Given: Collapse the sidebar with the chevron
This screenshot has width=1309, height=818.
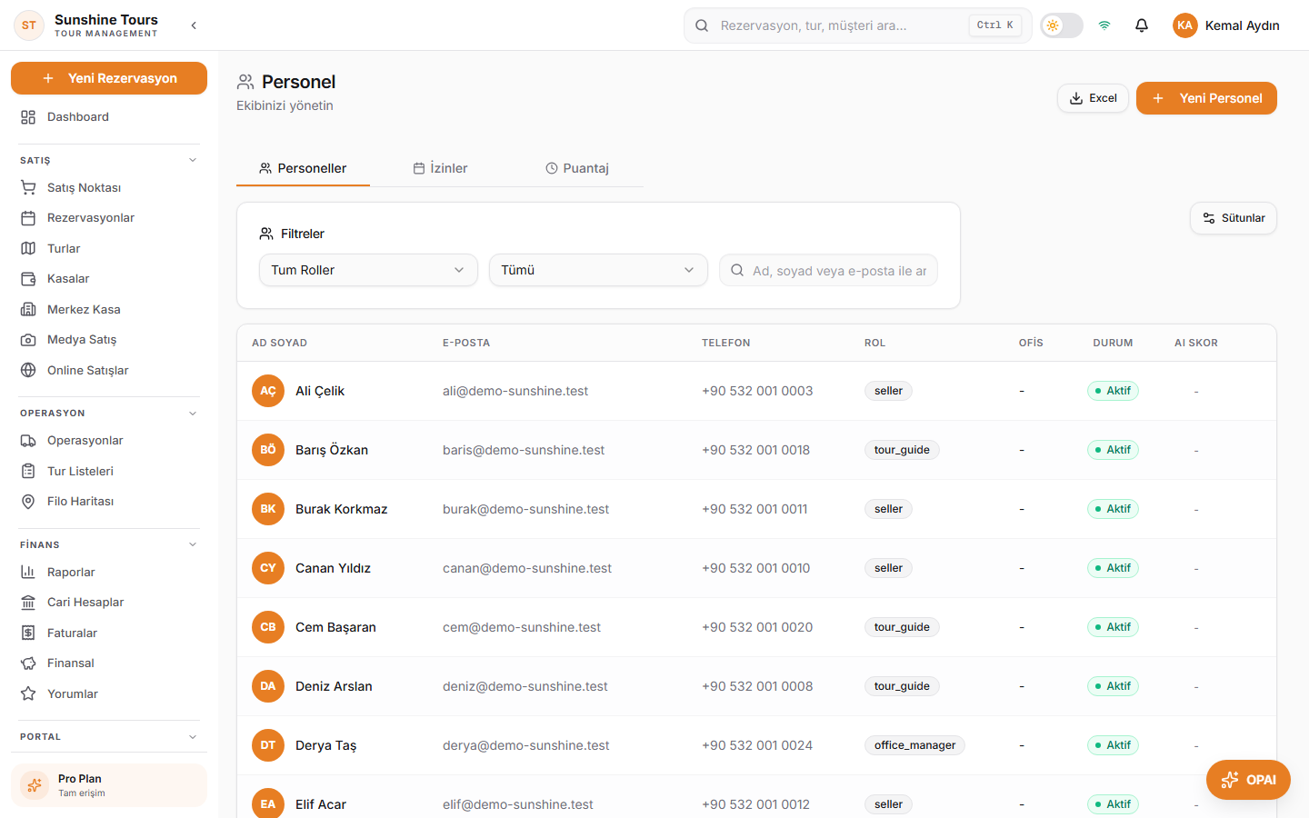Looking at the screenshot, I should tap(194, 25).
